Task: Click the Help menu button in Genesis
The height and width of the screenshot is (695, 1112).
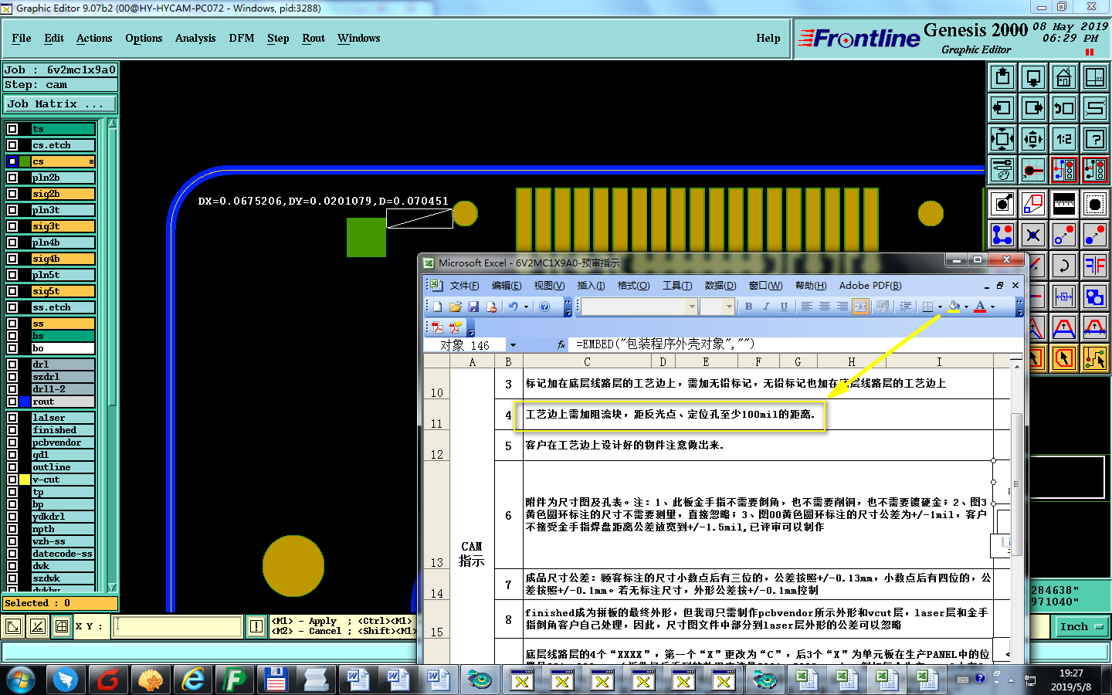Action: (x=768, y=38)
